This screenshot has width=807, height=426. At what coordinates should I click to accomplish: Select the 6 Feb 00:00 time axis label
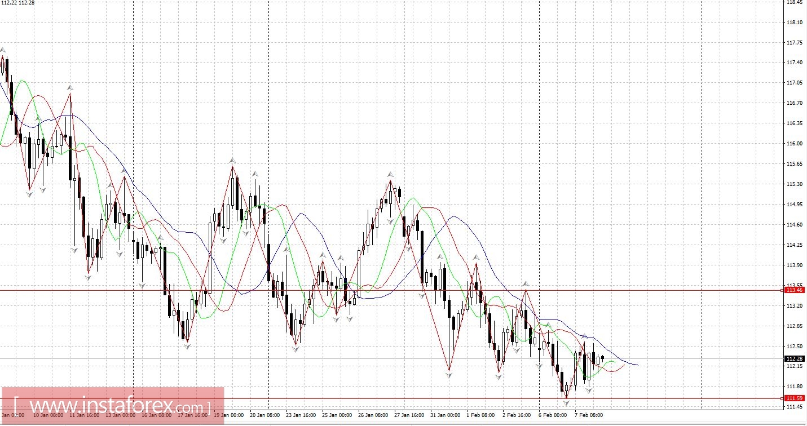(553, 415)
